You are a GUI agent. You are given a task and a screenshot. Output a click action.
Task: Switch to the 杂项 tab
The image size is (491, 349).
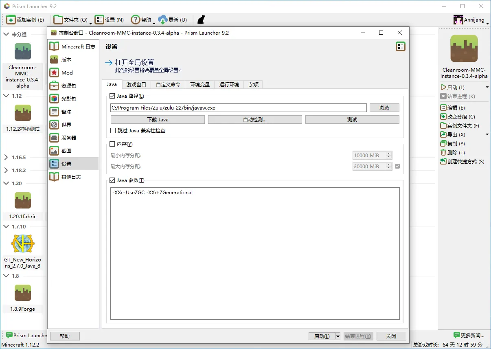pyautogui.click(x=254, y=85)
